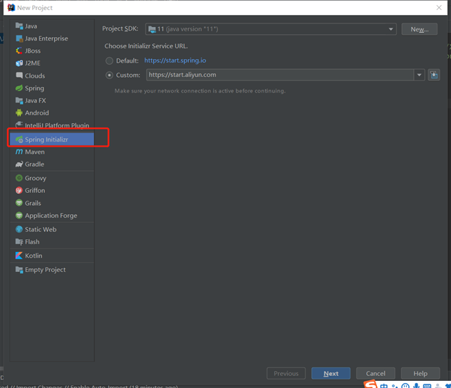This screenshot has height=388, width=451.
Task: Click the Empty Project folder icon
Action: [x=19, y=270]
